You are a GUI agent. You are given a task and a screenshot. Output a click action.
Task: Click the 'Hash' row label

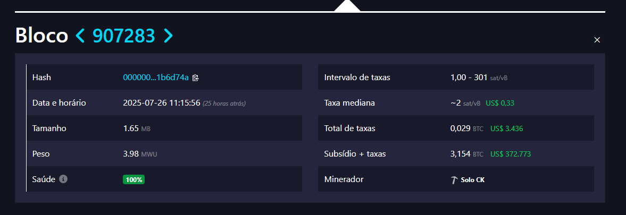tap(41, 78)
